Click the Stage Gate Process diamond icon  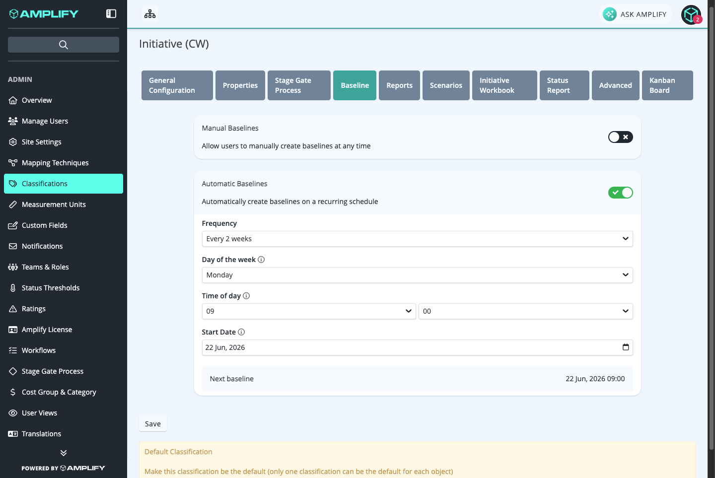[x=13, y=371]
